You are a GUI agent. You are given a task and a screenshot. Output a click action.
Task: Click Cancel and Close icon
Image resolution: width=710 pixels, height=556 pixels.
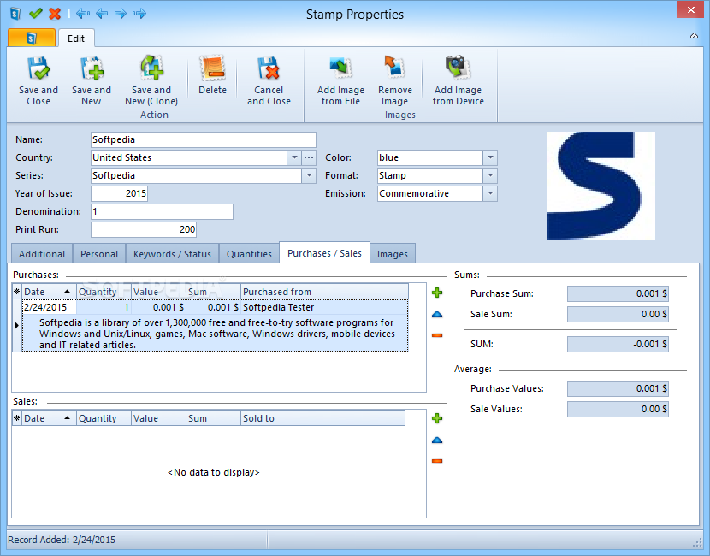pos(269,68)
